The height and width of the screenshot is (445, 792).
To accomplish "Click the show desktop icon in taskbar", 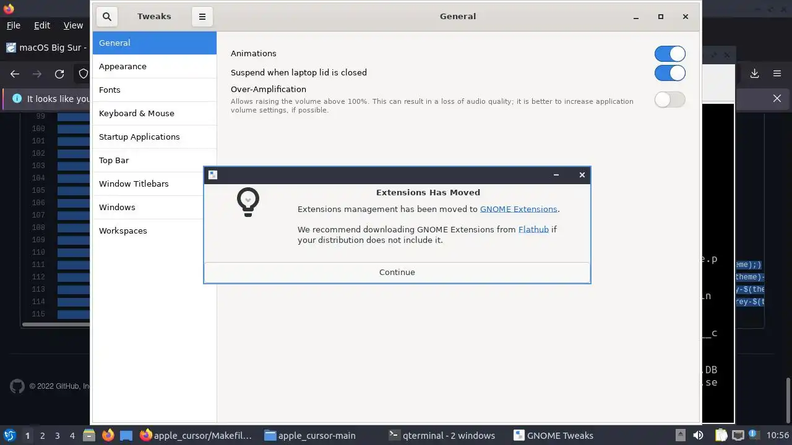I will pyautogui.click(x=126, y=435).
